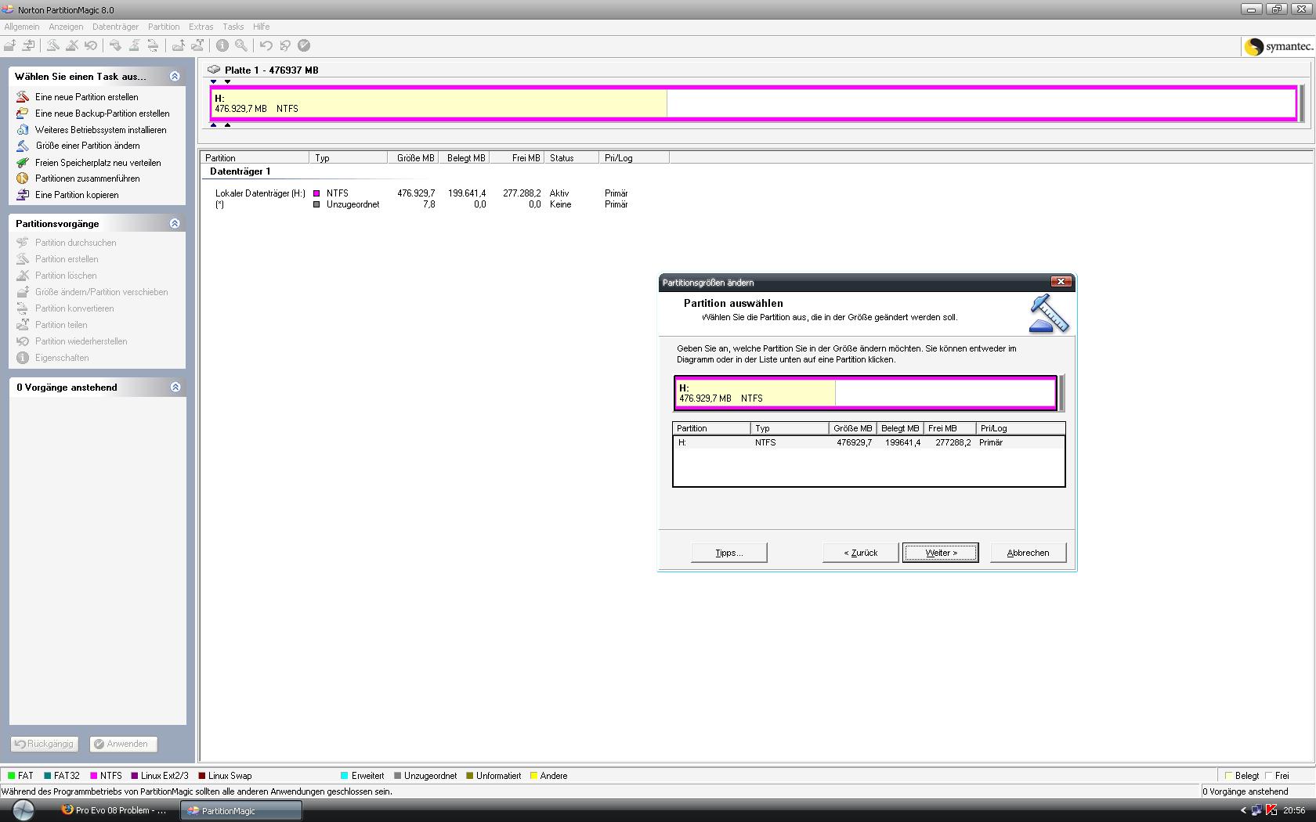The image size is (1316, 822).
Task: Open the Anzeigen menu
Action: (x=66, y=27)
